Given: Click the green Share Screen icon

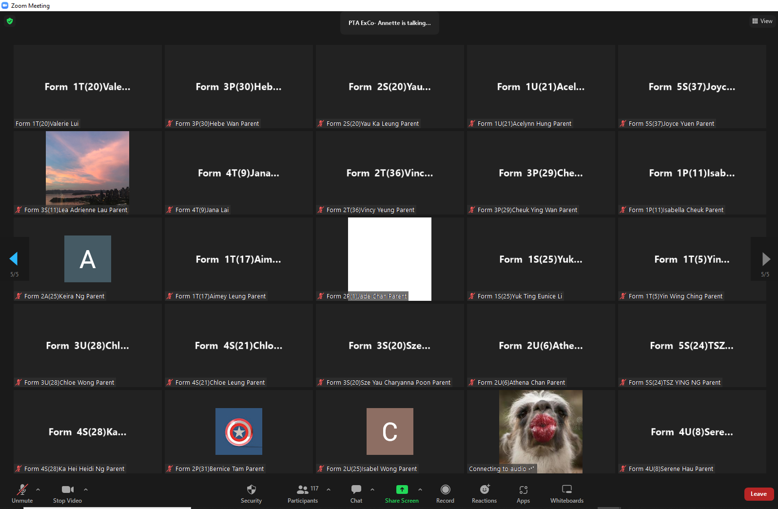Looking at the screenshot, I should click(402, 489).
